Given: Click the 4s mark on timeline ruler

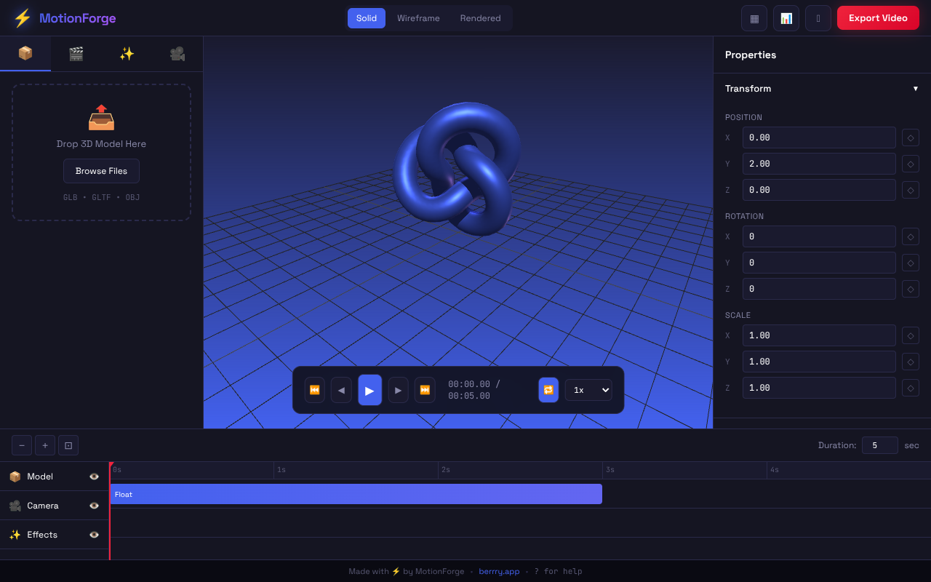Looking at the screenshot, I should 774,470.
